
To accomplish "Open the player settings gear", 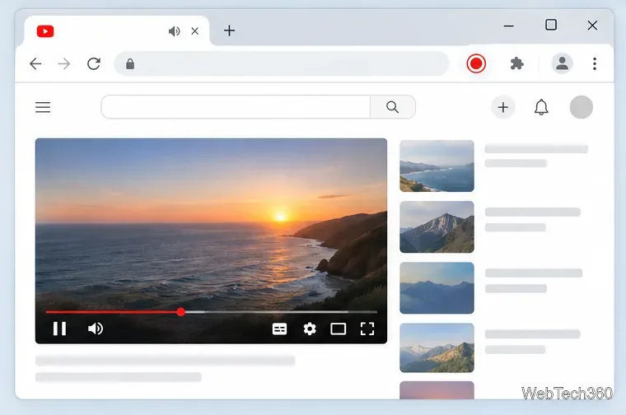I will click(x=310, y=329).
